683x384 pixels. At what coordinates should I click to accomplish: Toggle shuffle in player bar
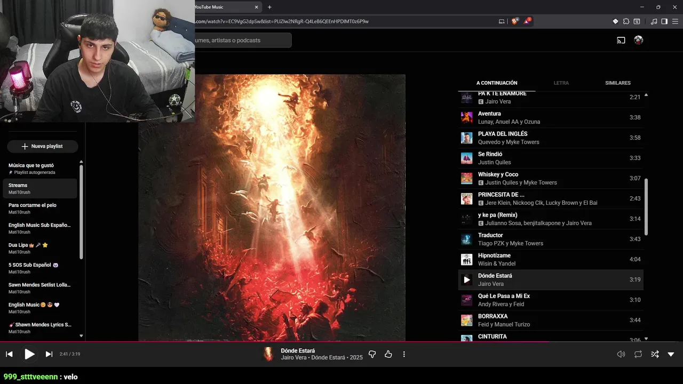click(655, 354)
